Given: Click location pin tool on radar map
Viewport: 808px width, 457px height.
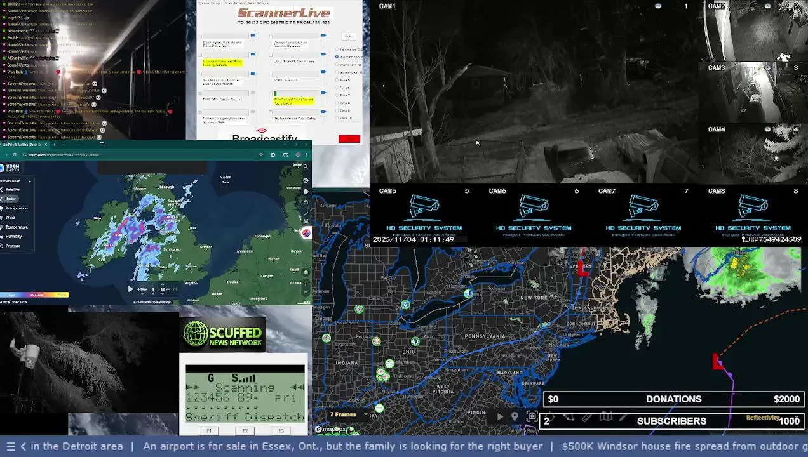Looking at the screenshot, I should 515,416.
